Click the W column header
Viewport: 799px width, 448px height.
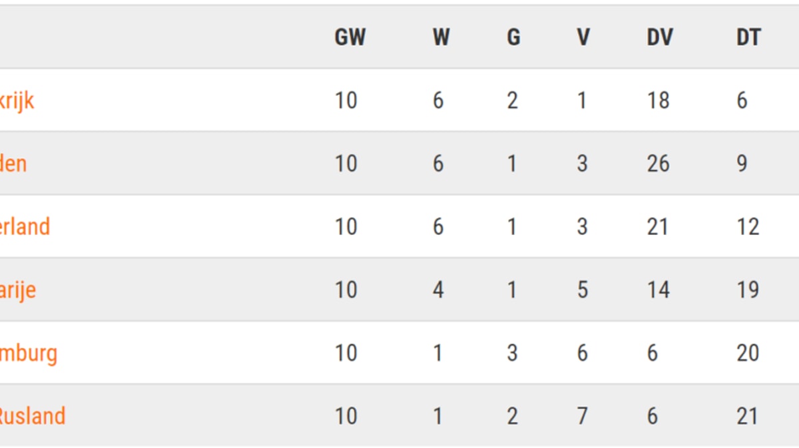click(441, 37)
